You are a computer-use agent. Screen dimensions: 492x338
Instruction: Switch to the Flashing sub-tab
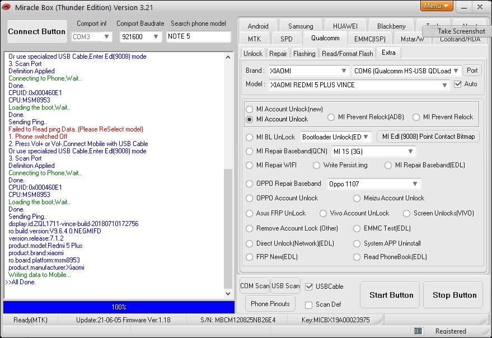(304, 54)
